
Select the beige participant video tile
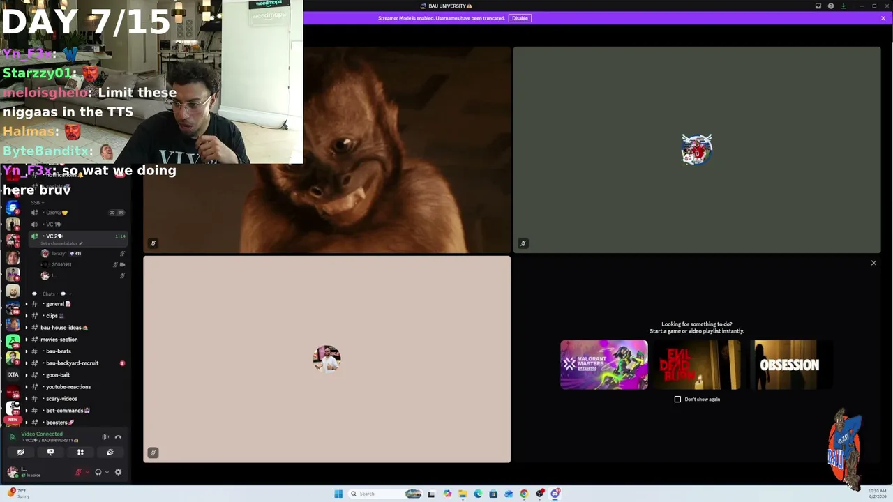pos(327,359)
